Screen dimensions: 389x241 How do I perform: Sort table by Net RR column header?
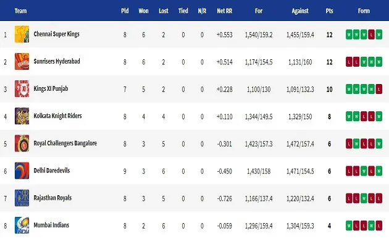pyautogui.click(x=225, y=11)
